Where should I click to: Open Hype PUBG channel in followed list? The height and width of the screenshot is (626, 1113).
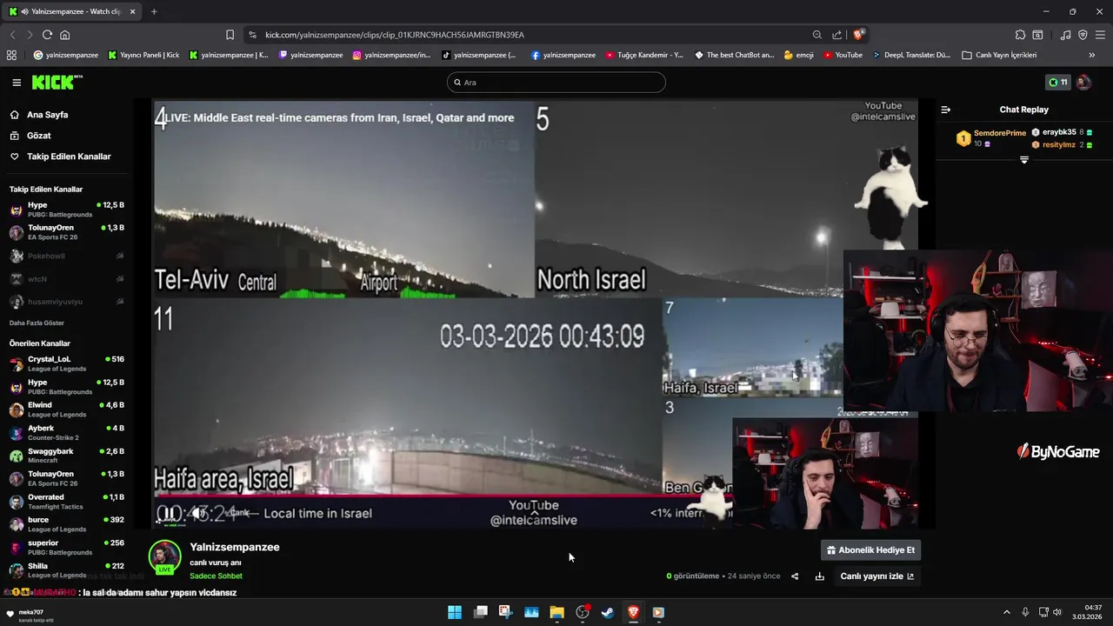[66, 210]
